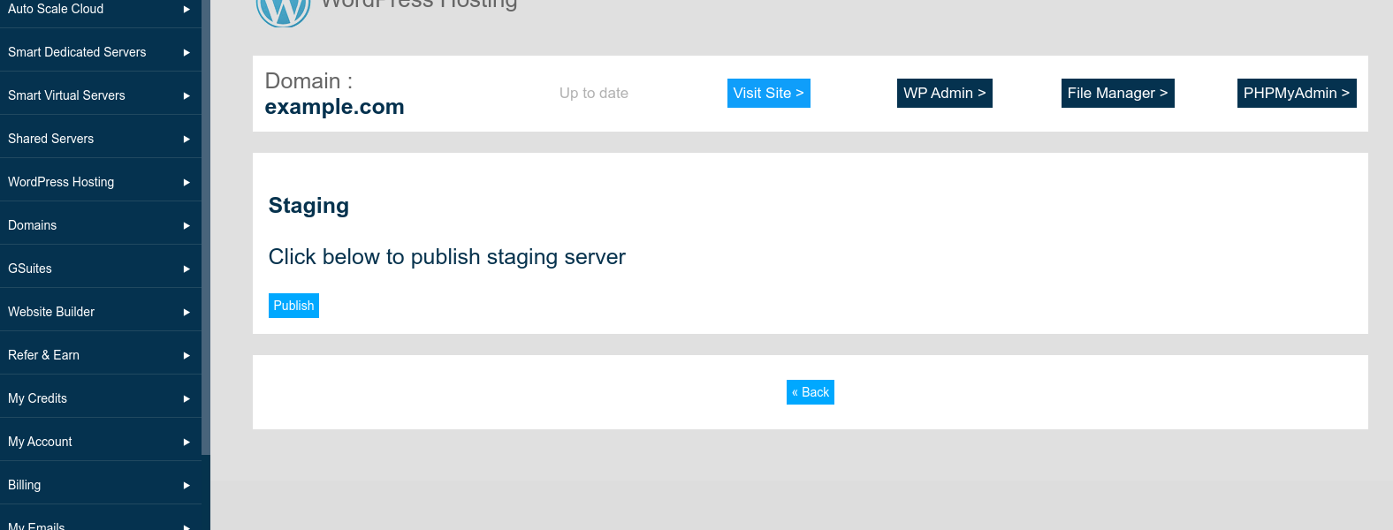Image resolution: width=1393 pixels, height=530 pixels.
Task: Open WP Admin dashboard button
Action: coord(944,94)
